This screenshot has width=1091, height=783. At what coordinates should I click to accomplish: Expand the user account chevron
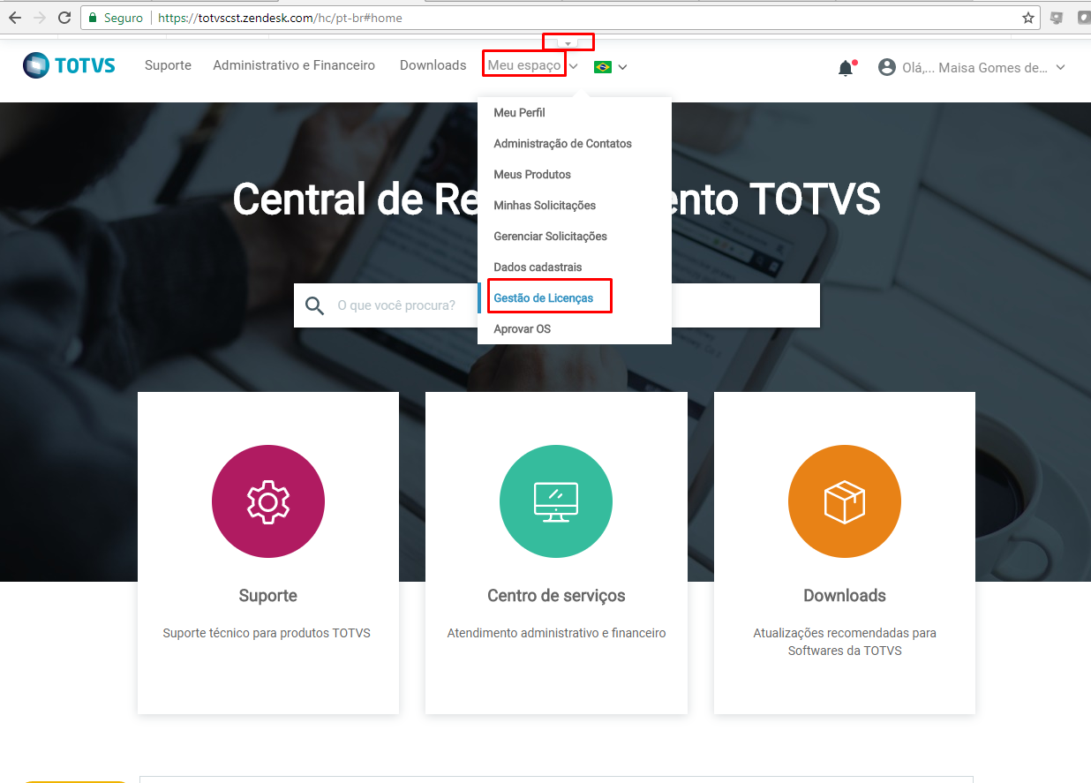[1060, 68]
